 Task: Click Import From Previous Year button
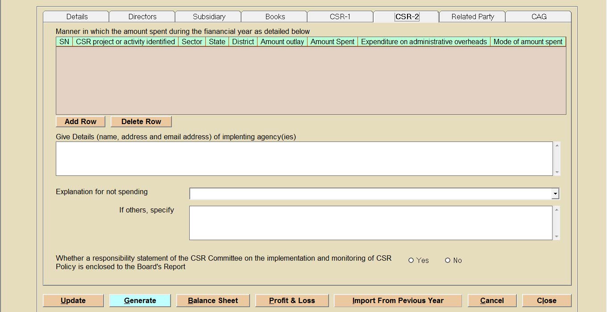398,300
